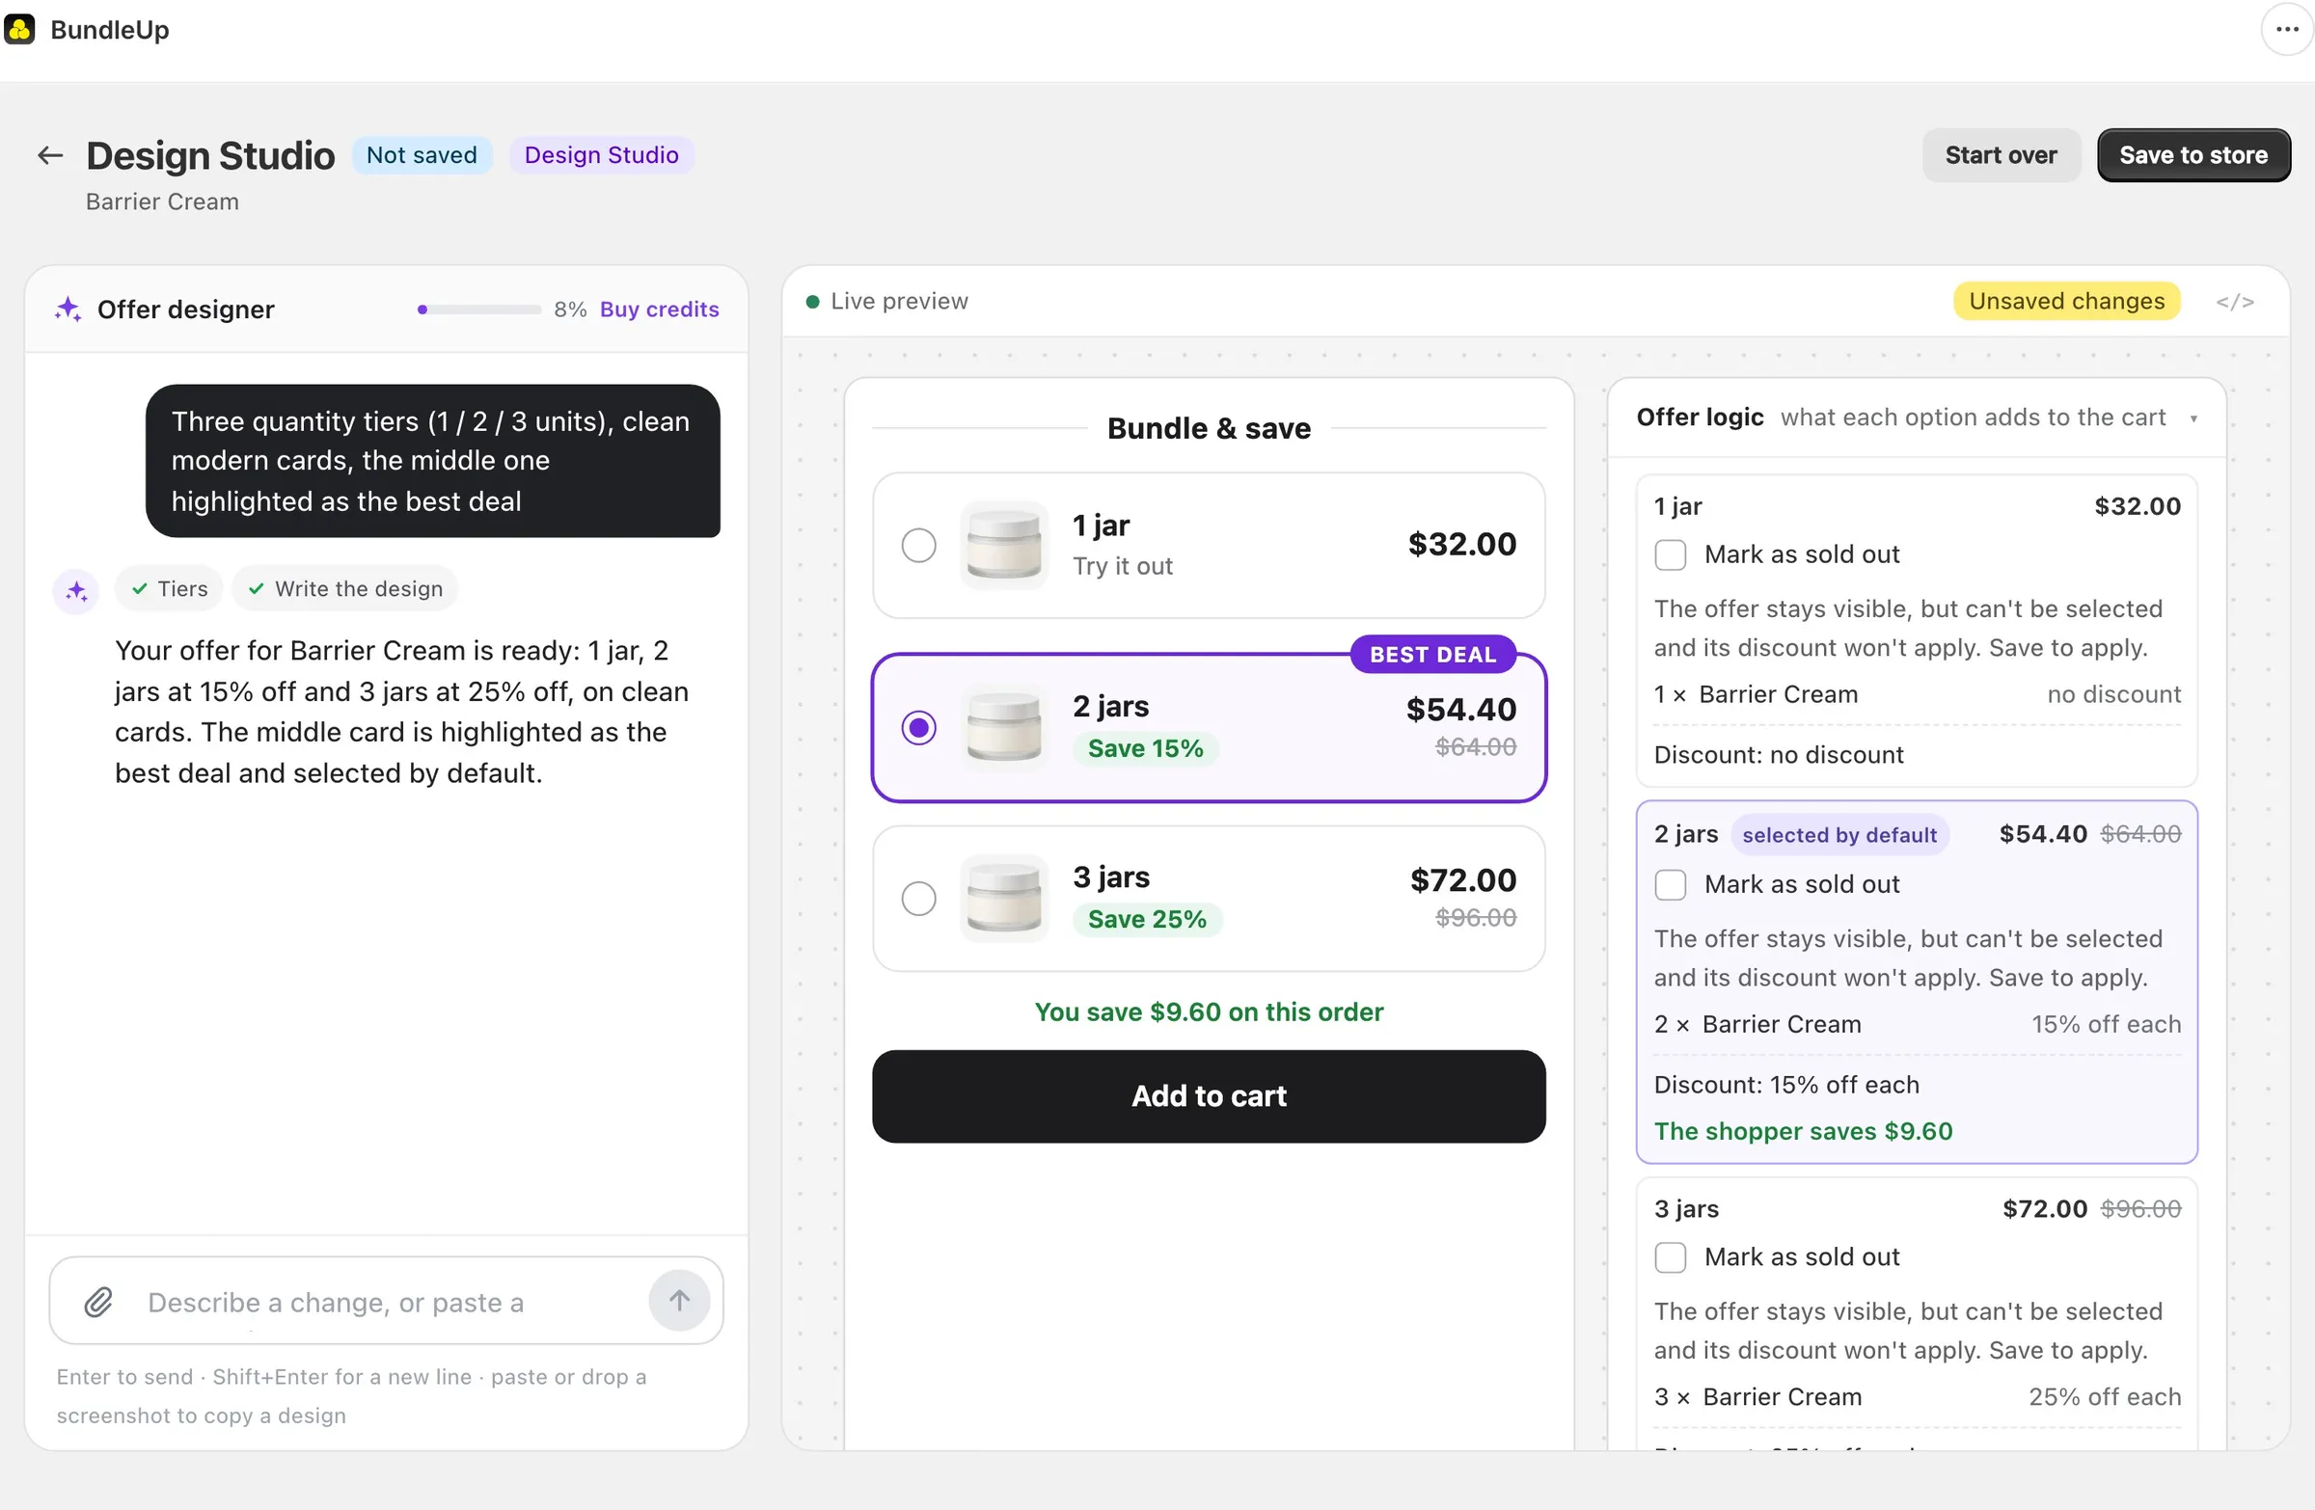Open the code view icon in preview header
2315x1510 pixels.
pyautogui.click(x=2234, y=302)
